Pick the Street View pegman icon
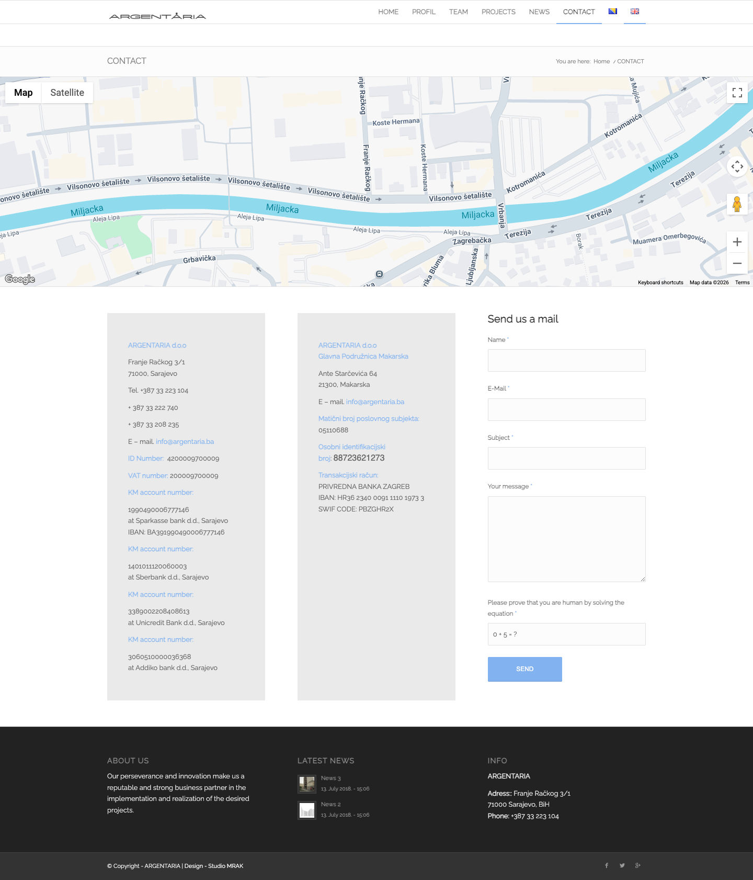The height and width of the screenshot is (880, 753). 737,204
